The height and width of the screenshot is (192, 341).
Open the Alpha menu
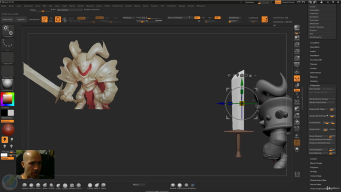point(4,6)
